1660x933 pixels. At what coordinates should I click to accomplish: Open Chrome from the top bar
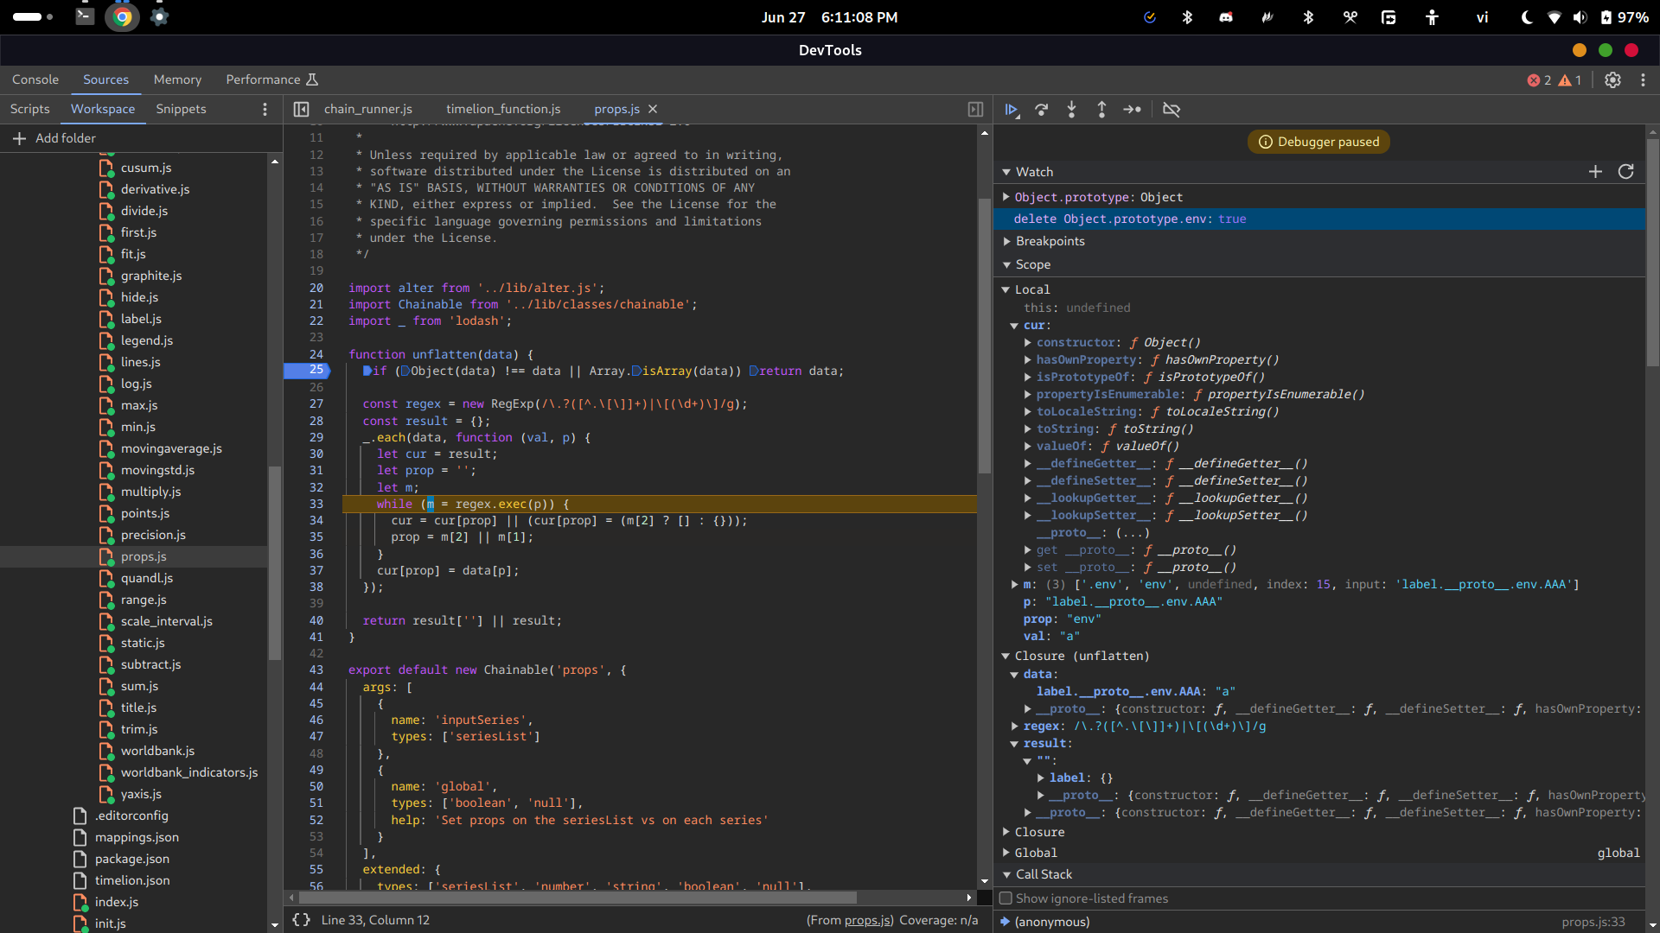[x=122, y=17]
